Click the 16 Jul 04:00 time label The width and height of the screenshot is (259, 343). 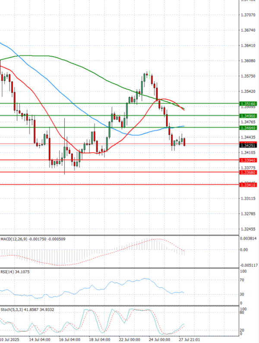click(70, 340)
